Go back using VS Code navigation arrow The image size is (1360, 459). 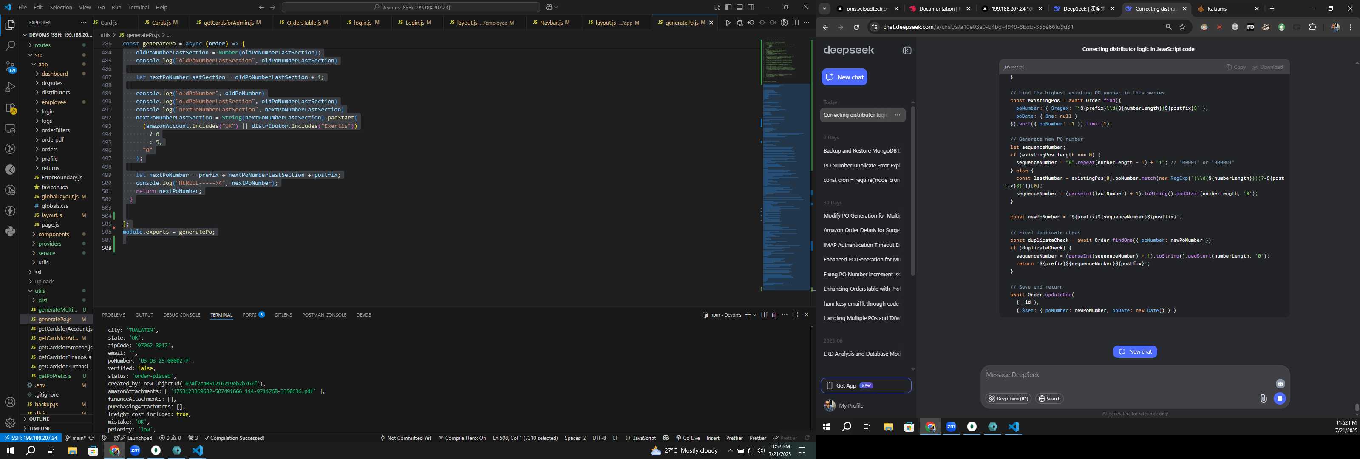pos(261,7)
